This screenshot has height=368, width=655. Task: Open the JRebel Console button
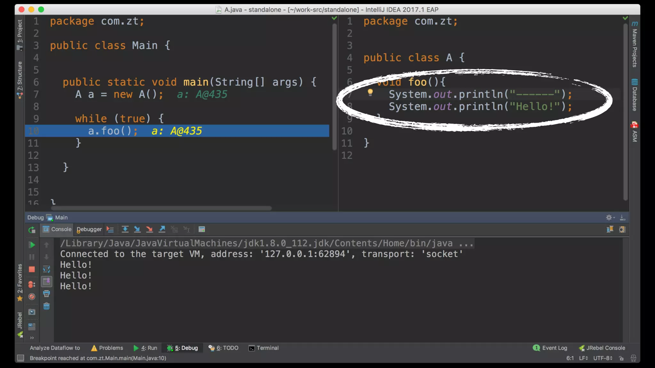602,348
